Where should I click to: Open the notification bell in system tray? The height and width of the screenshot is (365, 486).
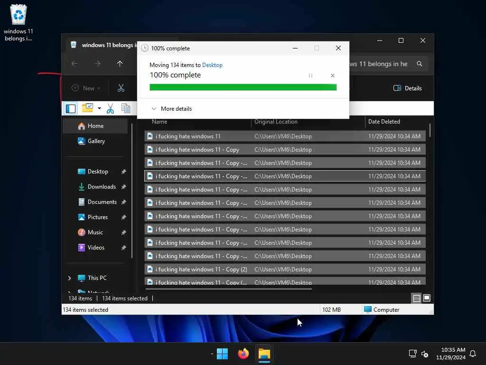[x=473, y=354]
